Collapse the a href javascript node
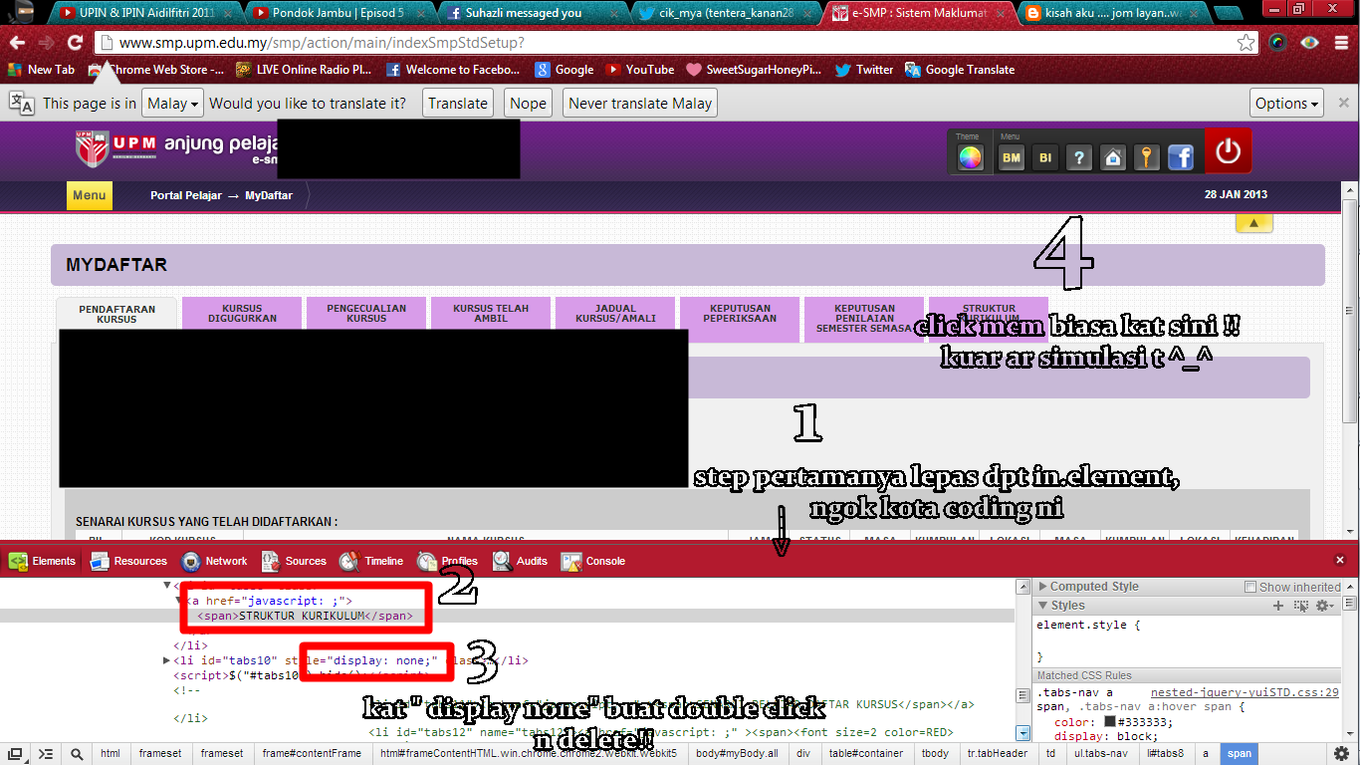The height and width of the screenshot is (765, 1360). [x=179, y=601]
